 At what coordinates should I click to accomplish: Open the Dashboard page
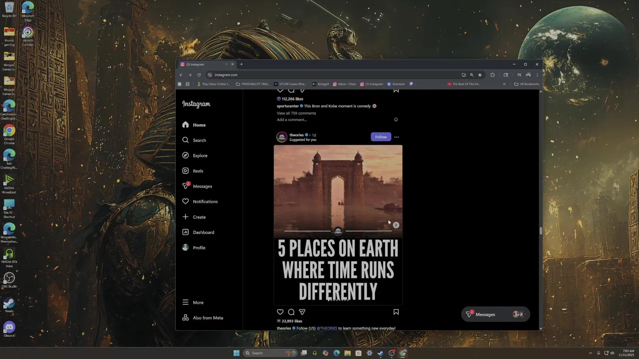198,232
